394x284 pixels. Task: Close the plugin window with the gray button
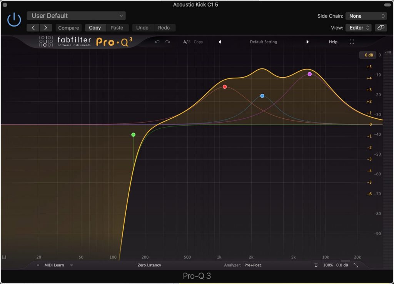[5, 5]
